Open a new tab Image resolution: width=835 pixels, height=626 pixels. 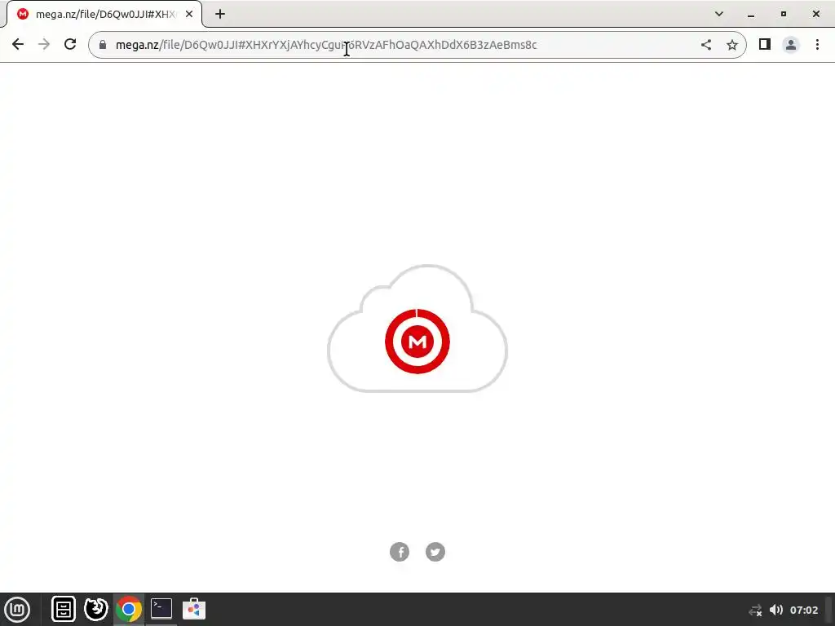[x=220, y=14]
